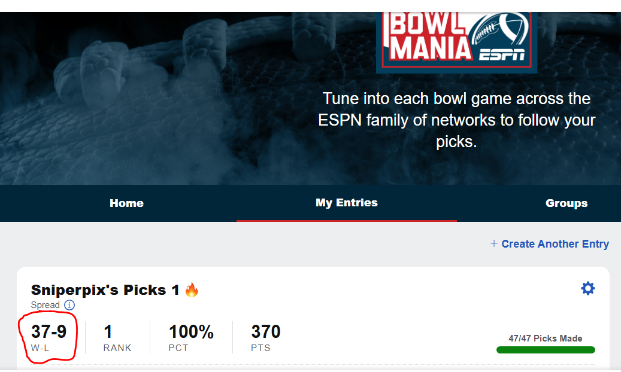The height and width of the screenshot is (372, 621).
Task: Click the Create Another Entry link
Action: pos(555,244)
